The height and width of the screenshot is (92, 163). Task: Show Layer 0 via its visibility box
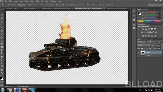point(139,56)
